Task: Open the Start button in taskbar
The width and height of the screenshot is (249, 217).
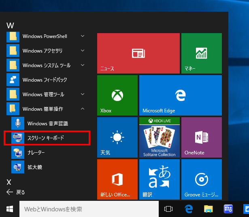Action: coord(10,209)
